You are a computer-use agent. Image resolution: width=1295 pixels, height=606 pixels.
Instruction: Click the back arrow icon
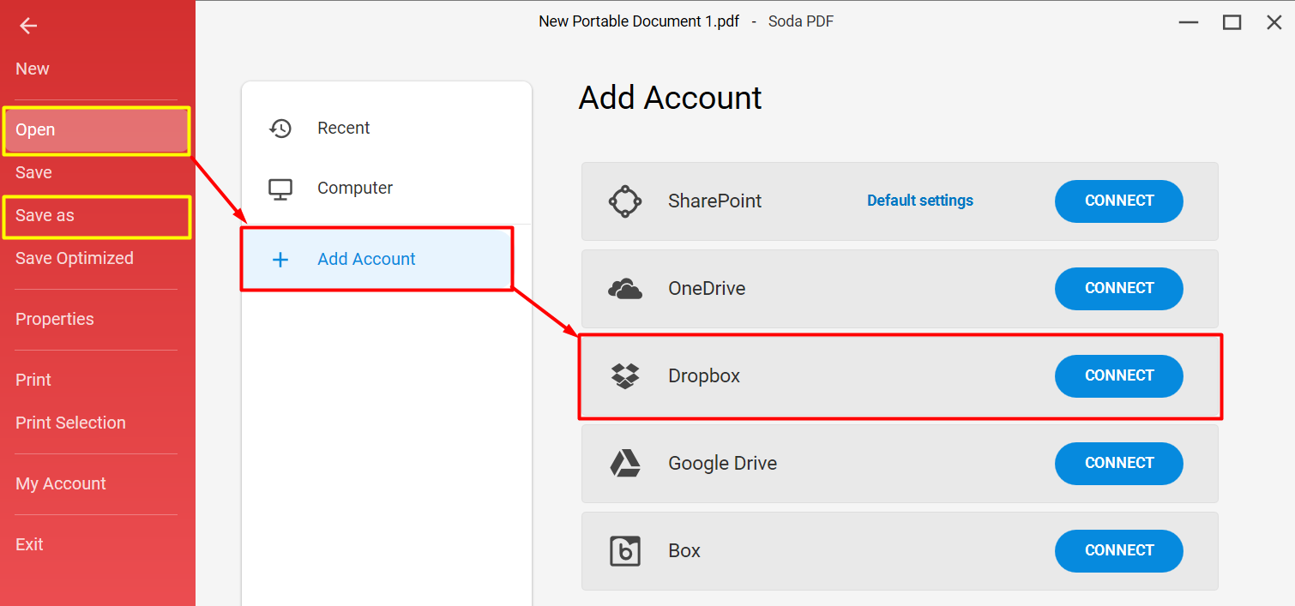tap(28, 26)
